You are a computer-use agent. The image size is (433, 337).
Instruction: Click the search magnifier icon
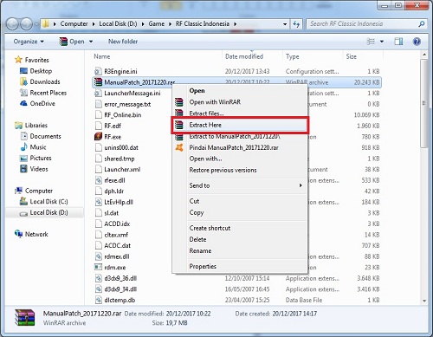422,24
